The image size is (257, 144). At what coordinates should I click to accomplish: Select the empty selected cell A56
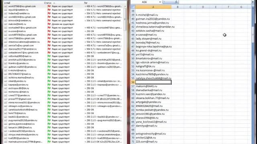(153, 82)
